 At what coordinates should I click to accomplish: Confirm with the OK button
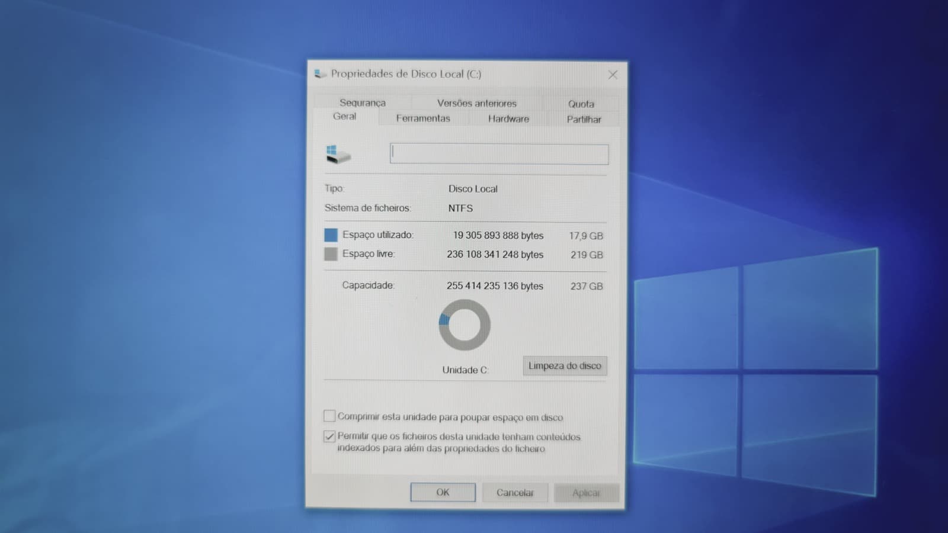point(443,492)
